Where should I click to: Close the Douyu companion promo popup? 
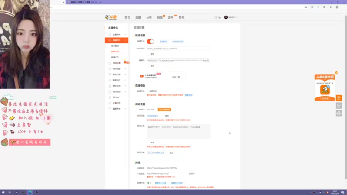(x=337, y=73)
